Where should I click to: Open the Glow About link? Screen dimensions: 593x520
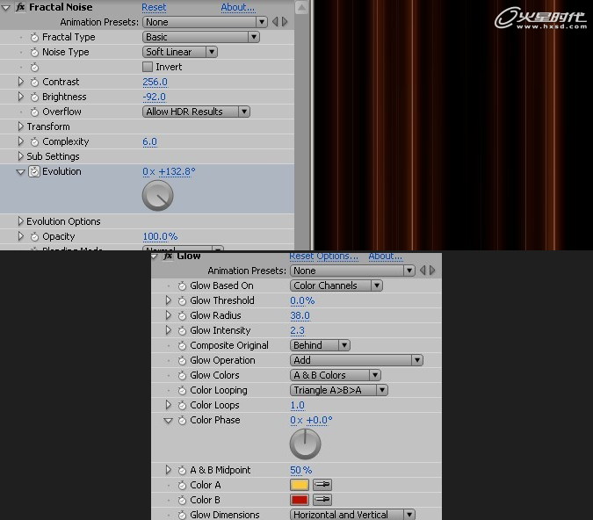click(386, 256)
